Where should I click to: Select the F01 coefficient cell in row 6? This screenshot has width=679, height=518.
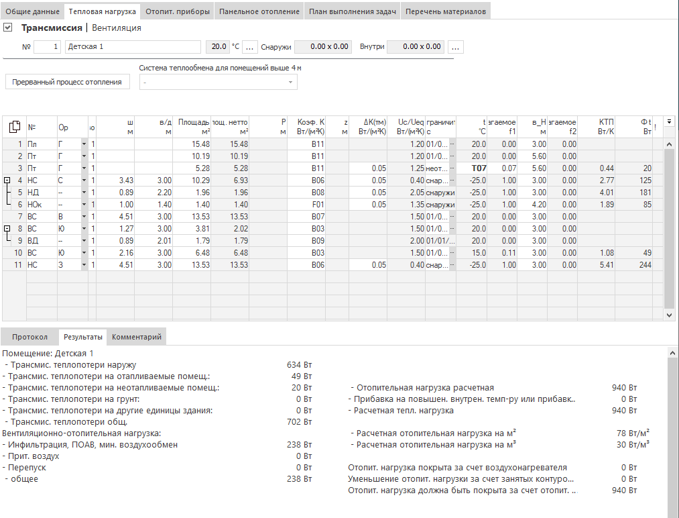[306, 205]
